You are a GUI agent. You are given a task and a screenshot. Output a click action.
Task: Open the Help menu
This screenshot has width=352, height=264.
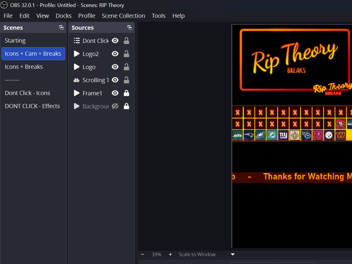click(178, 16)
